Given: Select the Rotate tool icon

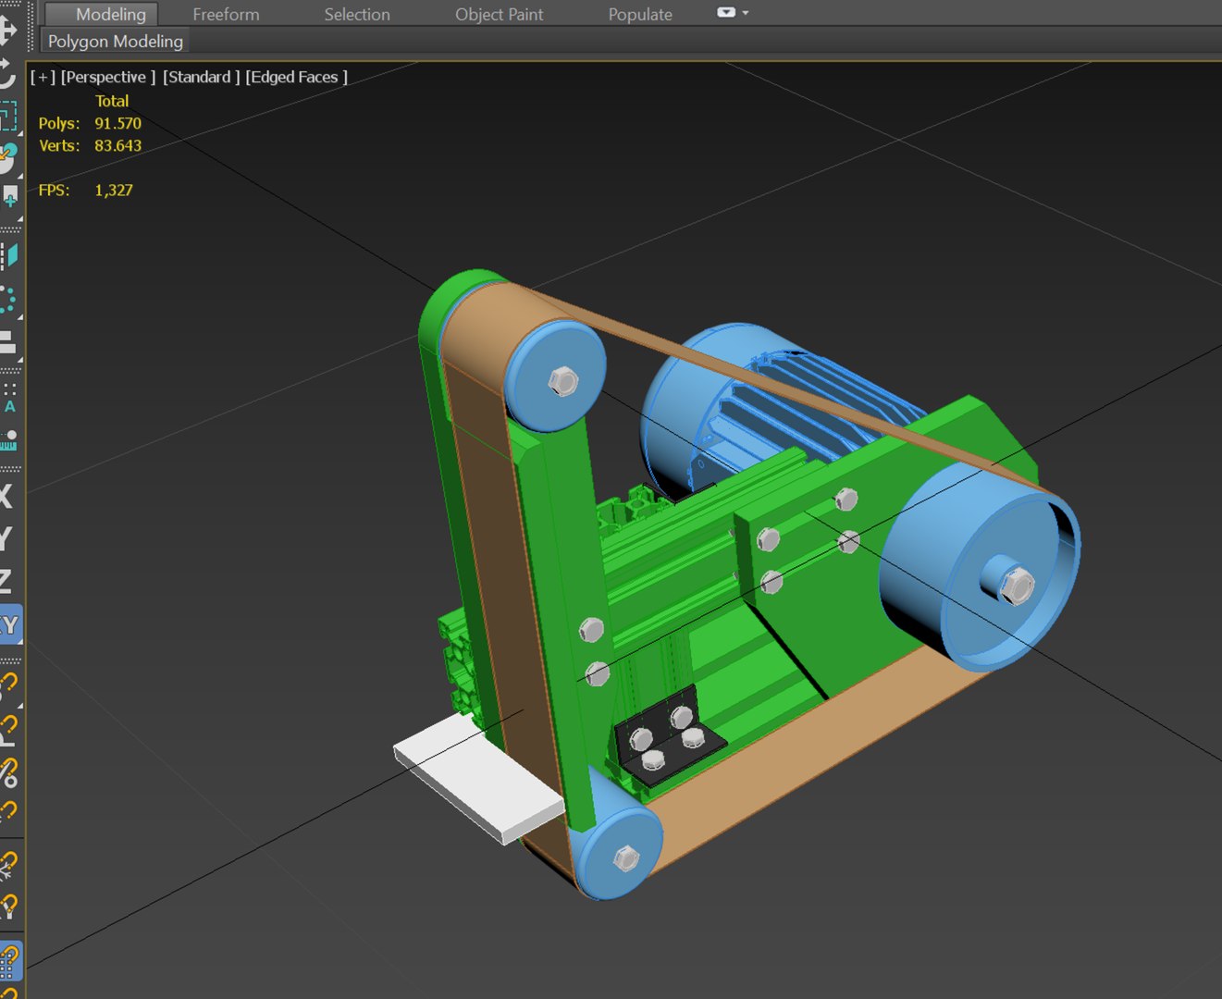Looking at the screenshot, I should click(7, 74).
